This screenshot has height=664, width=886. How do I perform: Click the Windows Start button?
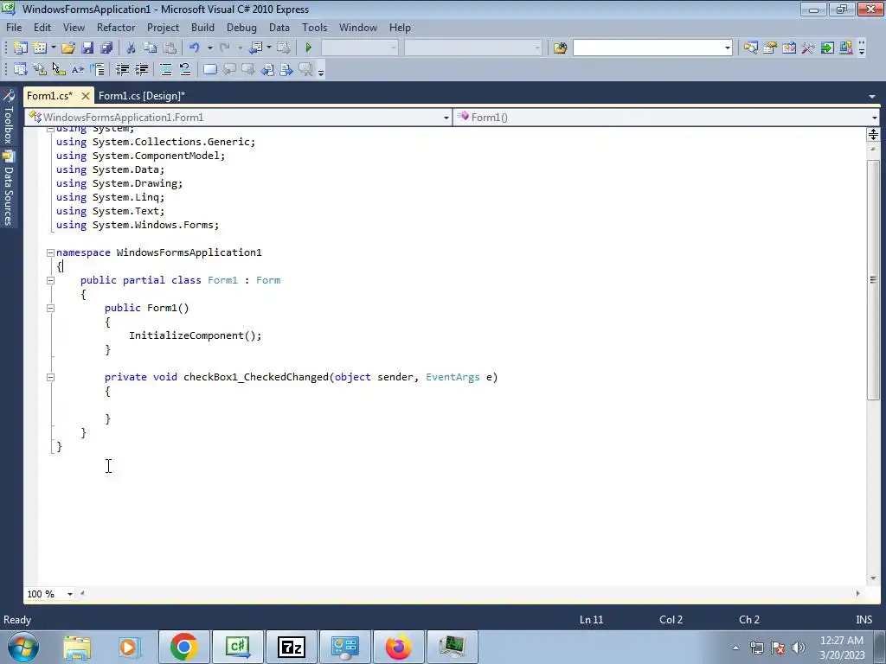[22, 647]
